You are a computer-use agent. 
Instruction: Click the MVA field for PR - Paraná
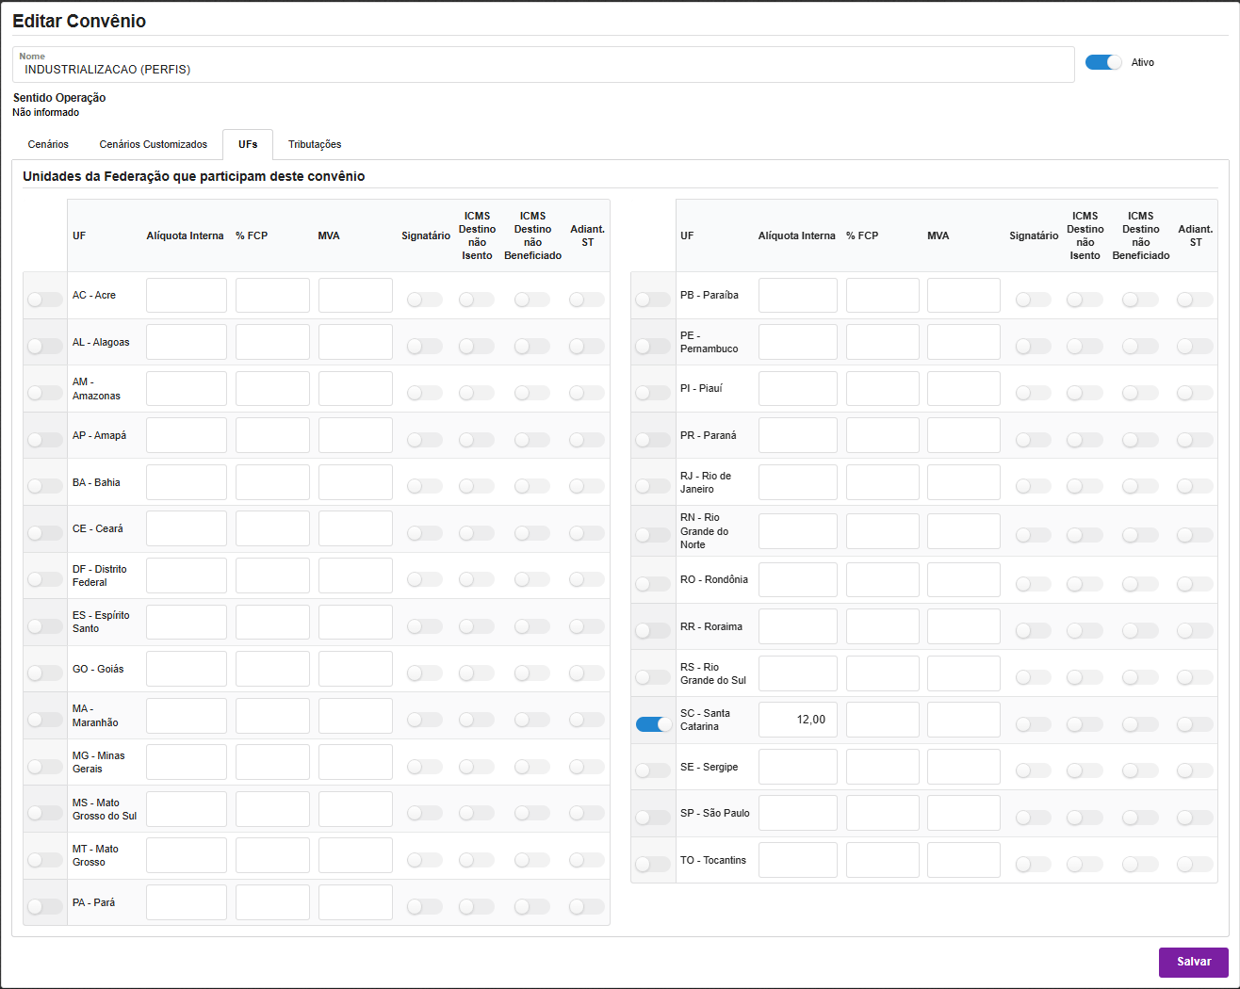click(x=963, y=435)
